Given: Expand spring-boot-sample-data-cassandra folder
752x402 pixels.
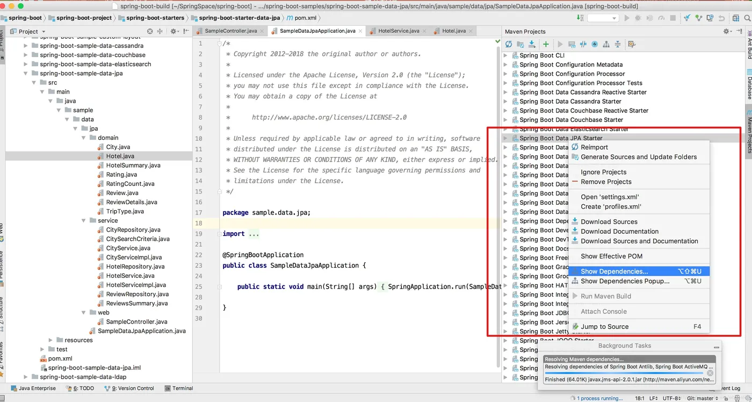Looking at the screenshot, I should pos(25,46).
